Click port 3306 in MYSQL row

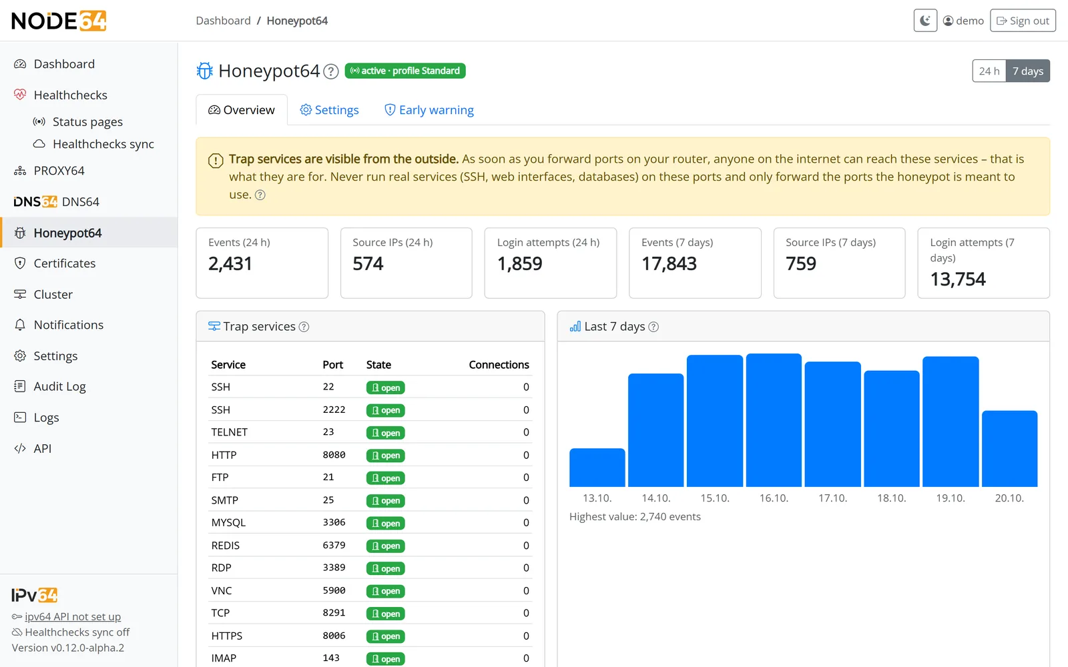pos(334,522)
